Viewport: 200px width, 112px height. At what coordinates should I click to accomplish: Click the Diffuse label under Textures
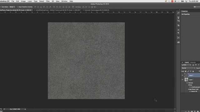coord(190,85)
